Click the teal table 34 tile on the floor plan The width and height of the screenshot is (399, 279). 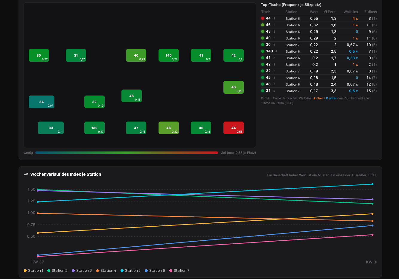click(42, 102)
